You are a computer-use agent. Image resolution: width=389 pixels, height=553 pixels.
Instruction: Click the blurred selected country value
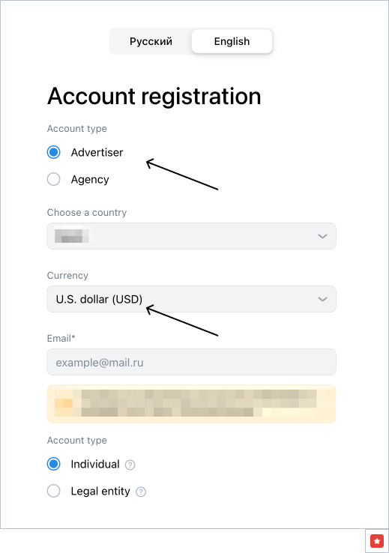(x=72, y=236)
